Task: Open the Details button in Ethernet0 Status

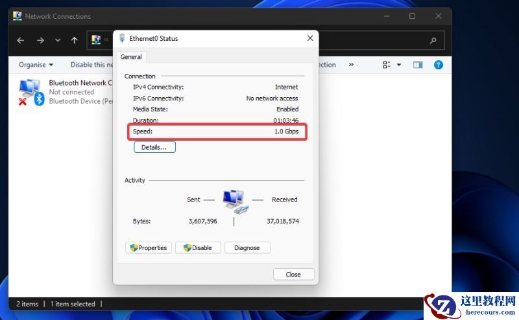Action: [x=154, y=147]
